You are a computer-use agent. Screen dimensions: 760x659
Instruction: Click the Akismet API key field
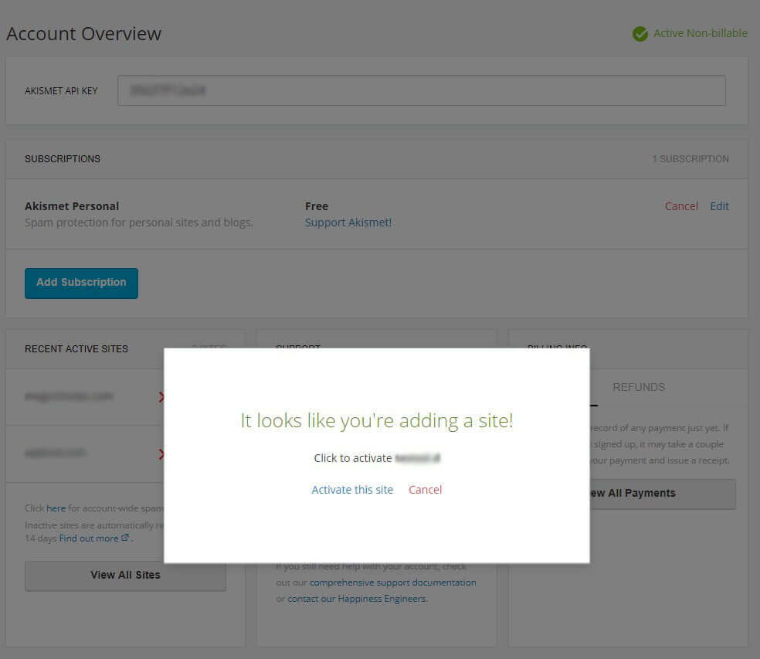(x=421, y=90)
